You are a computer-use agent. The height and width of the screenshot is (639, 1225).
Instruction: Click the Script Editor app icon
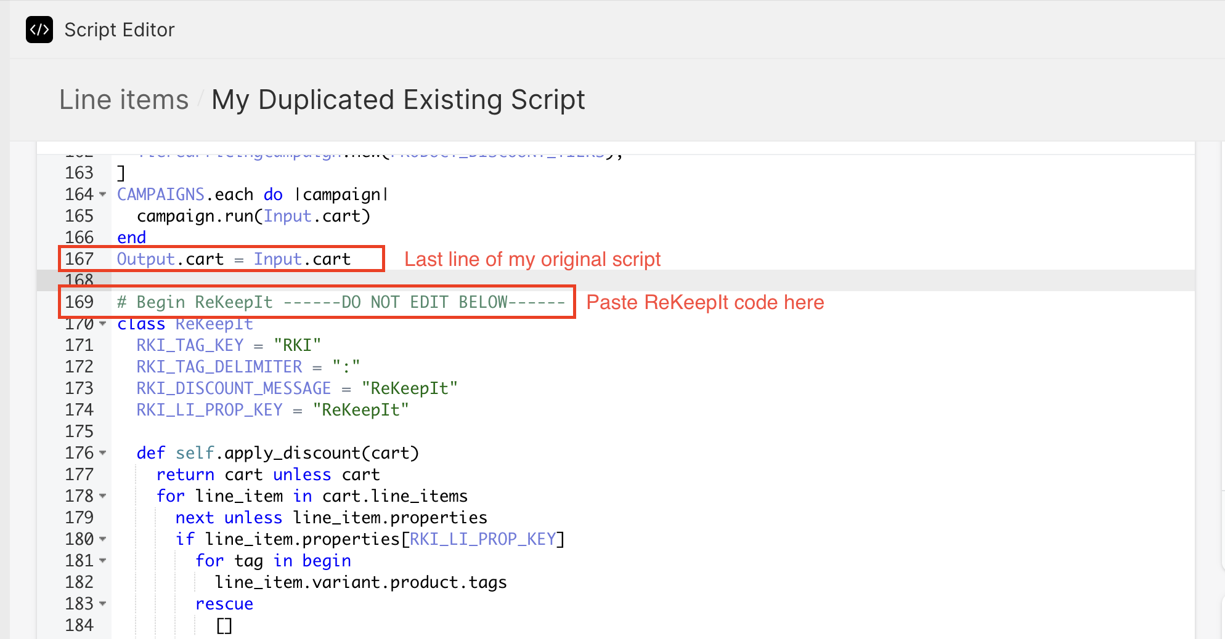tap(39, 30)
